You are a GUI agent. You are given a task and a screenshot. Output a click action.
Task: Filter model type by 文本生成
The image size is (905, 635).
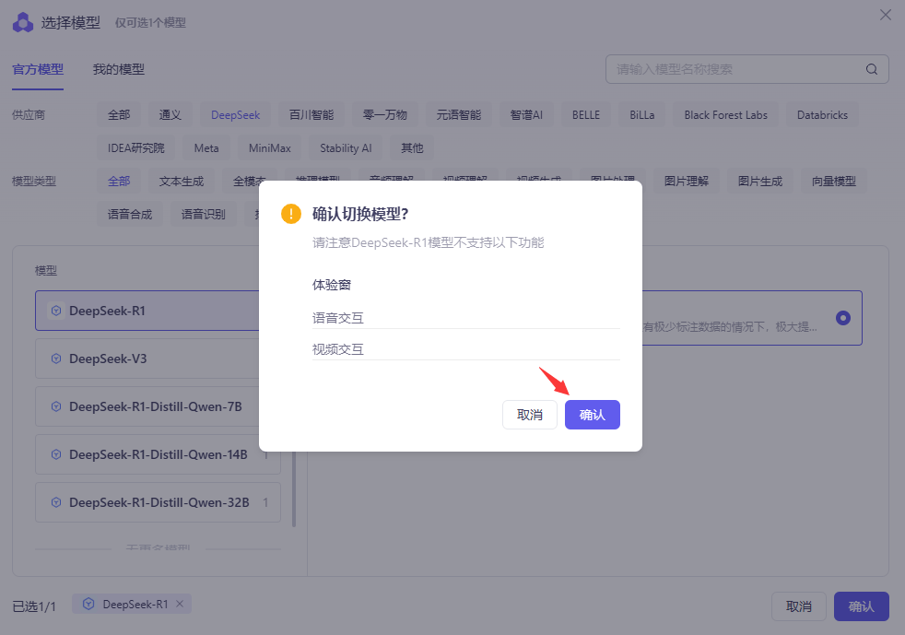[182, 182]
